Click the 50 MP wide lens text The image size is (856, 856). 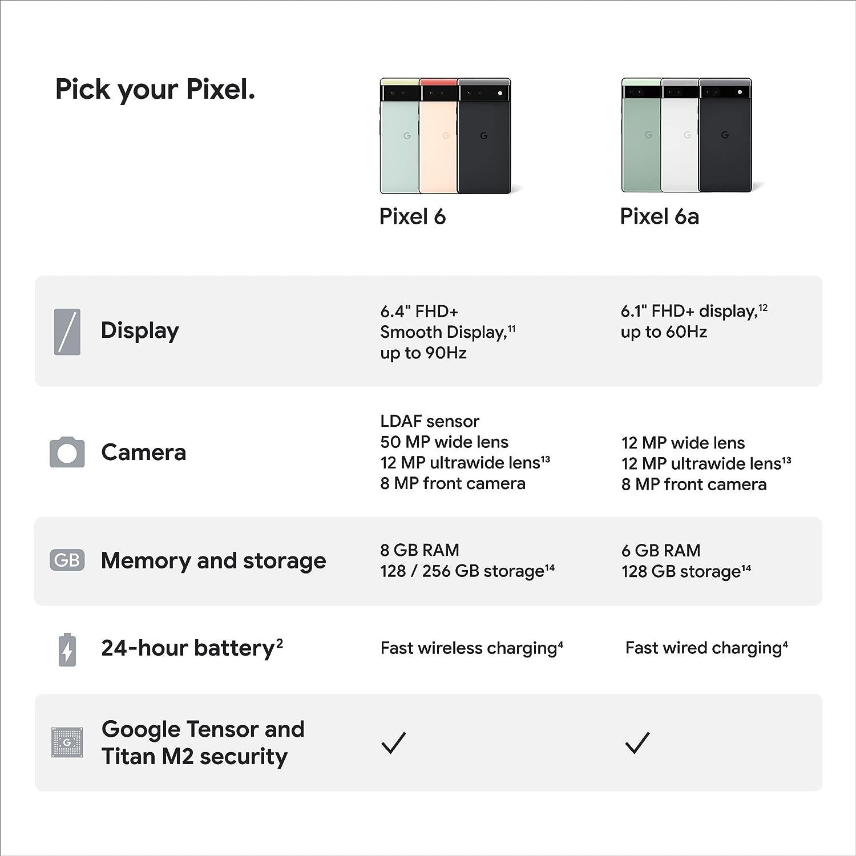point(444,442)
